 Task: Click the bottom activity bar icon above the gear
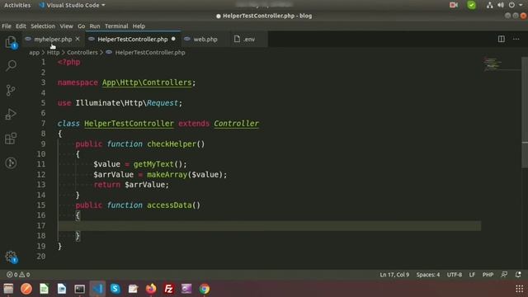tap(11, 163)
